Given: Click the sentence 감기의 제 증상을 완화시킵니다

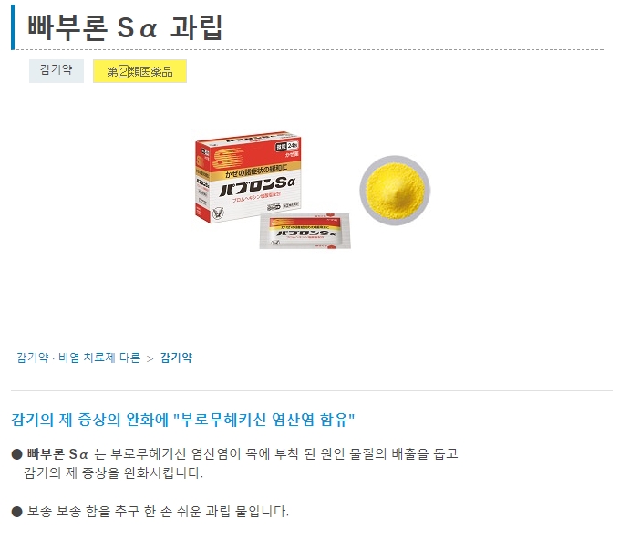Looking at the screenshot, I should 113,472.
